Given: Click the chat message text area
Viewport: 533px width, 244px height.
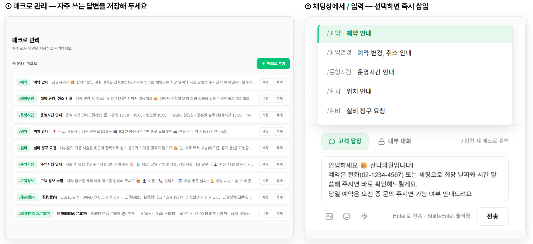Looking at the screenshot, I should click(x=415, y=179).
